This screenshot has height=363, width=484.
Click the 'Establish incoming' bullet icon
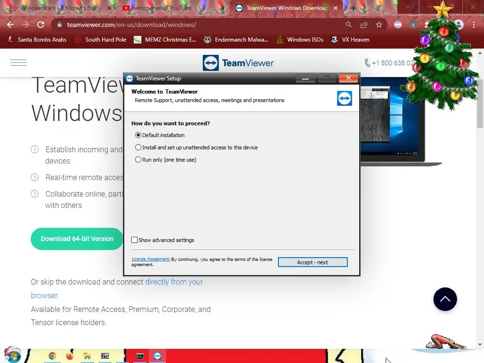pos(35,149)
